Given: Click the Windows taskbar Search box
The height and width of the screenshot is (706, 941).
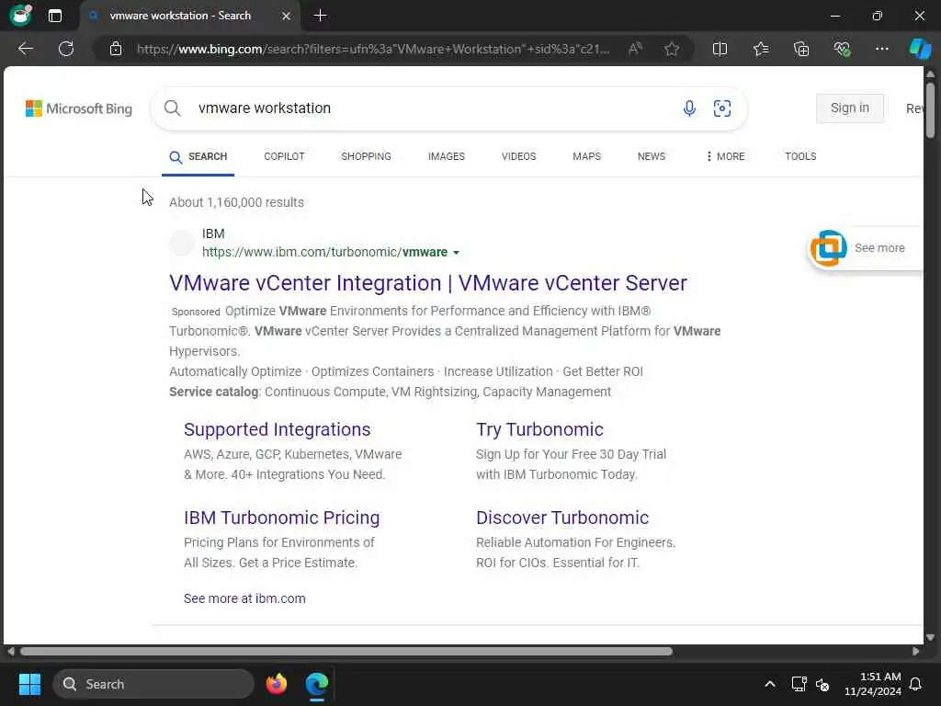Looking at the screenshot, I should 153,684.
